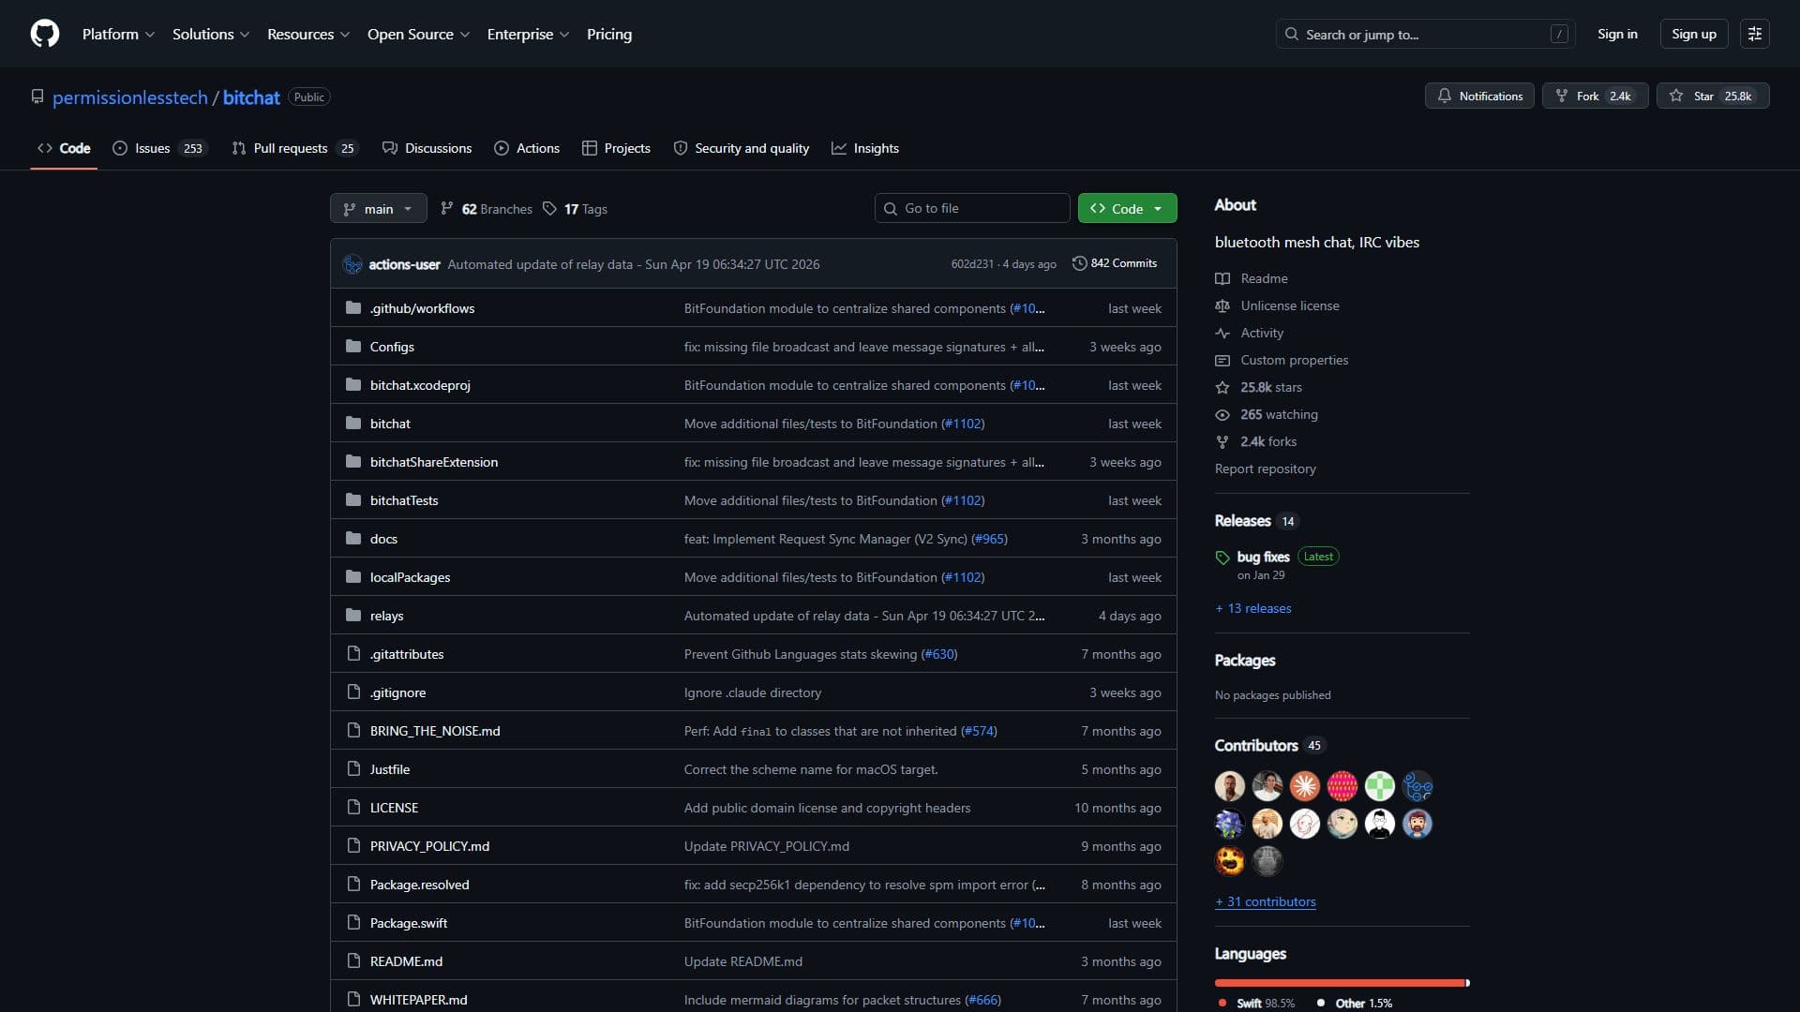The image size is (1800, 1012).
Task: Expand the Resources menu
Action: (x=308, y=34)
